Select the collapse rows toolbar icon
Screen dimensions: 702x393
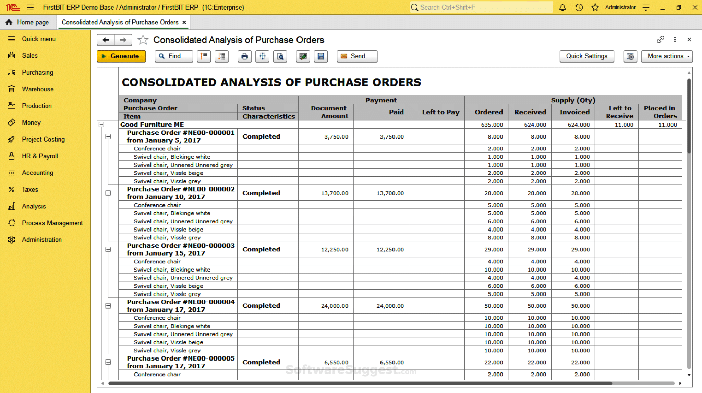(204, 56)
